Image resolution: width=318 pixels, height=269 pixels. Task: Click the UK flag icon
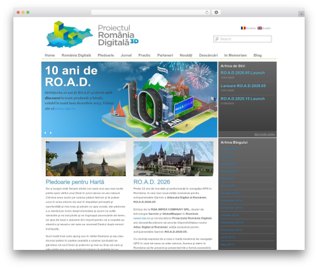259,28
